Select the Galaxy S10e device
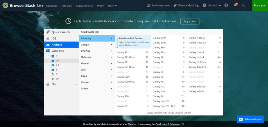The width and height of the screenshot is (268, 127). [169, 43]
